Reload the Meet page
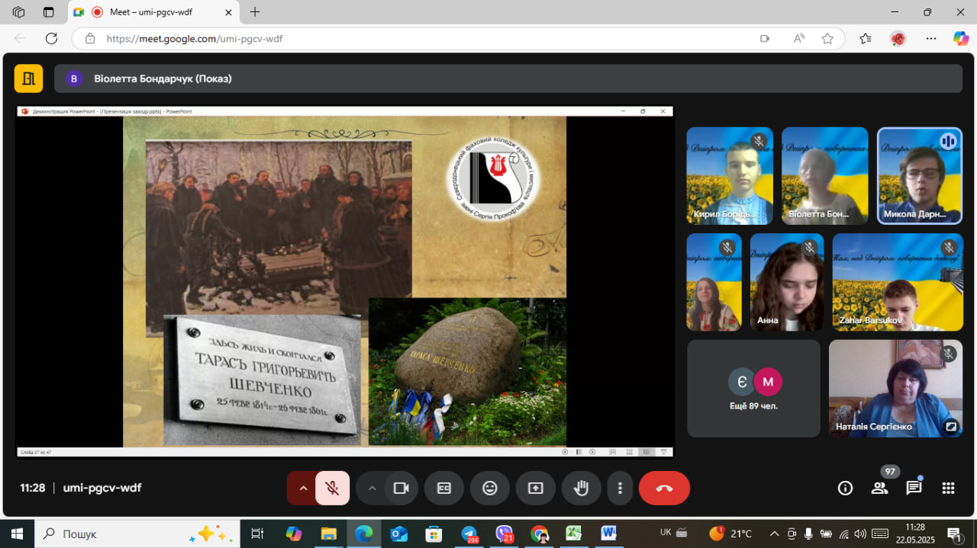The image size is (977, 548). coord(51,38)
